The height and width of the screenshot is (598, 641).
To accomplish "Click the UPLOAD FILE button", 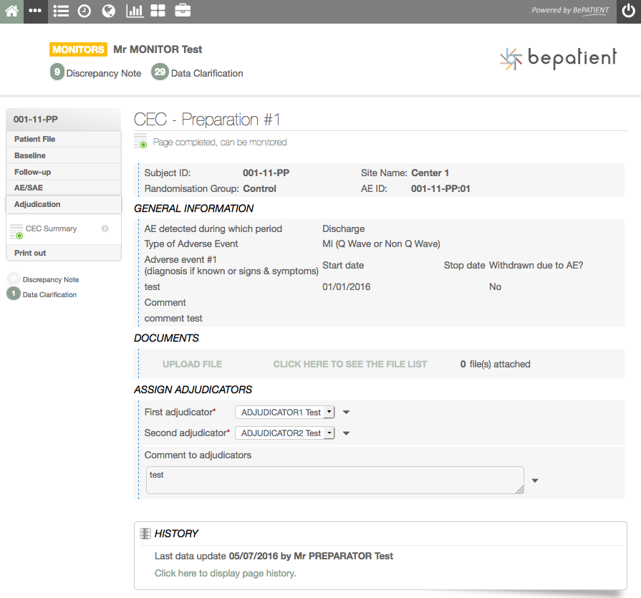I will click(192, 364).
